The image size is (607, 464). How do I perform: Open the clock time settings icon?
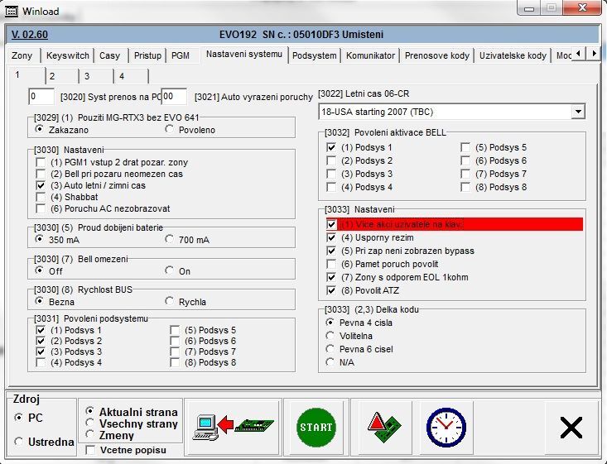(446, 427)
